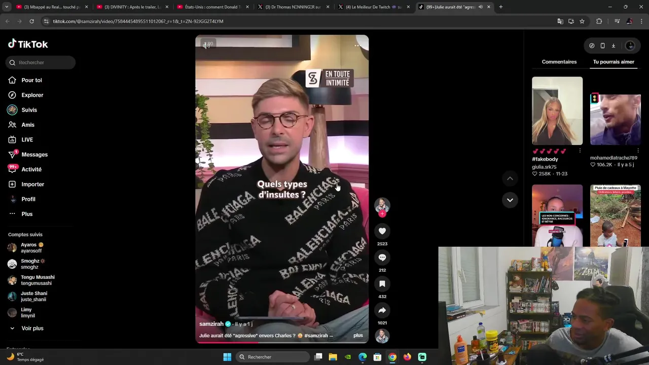The image size is (649, 365).
Task: Open the video three-dots options menu
Action: coord(357,46)
